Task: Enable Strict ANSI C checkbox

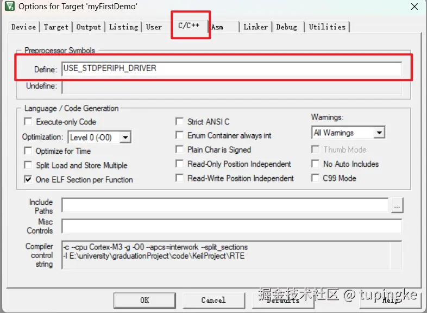Action: (x=179, y=122)
